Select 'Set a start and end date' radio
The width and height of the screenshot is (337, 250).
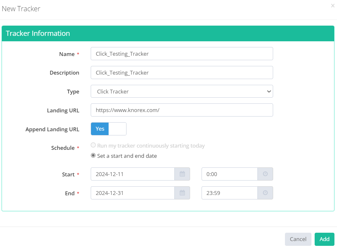(93, 156)
